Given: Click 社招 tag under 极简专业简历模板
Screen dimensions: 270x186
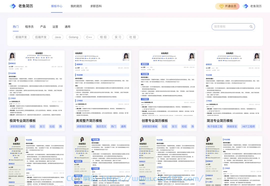Looking at the screenshot, I should tap(52, 127).
